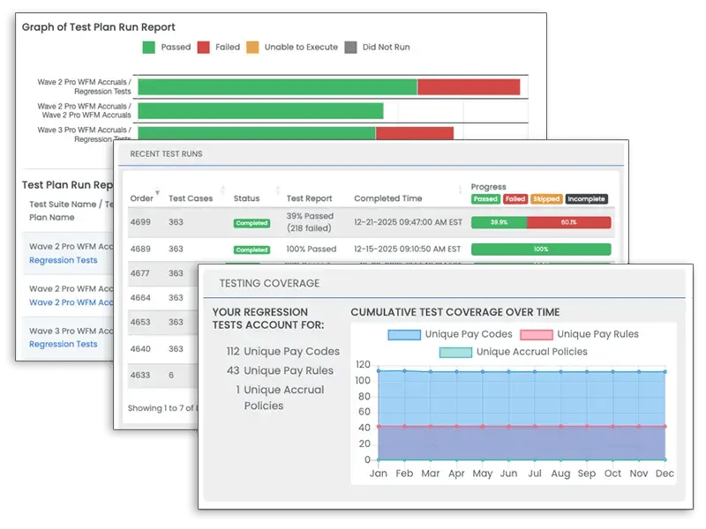Click the Completed status badge for run 4699

(x=251, y=223)
